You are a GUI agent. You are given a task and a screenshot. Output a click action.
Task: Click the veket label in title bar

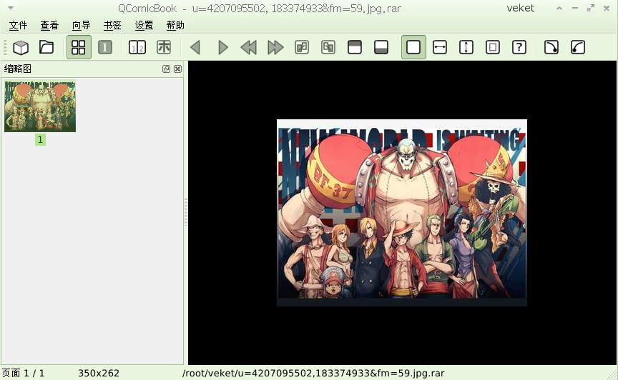tap(520, 8)
